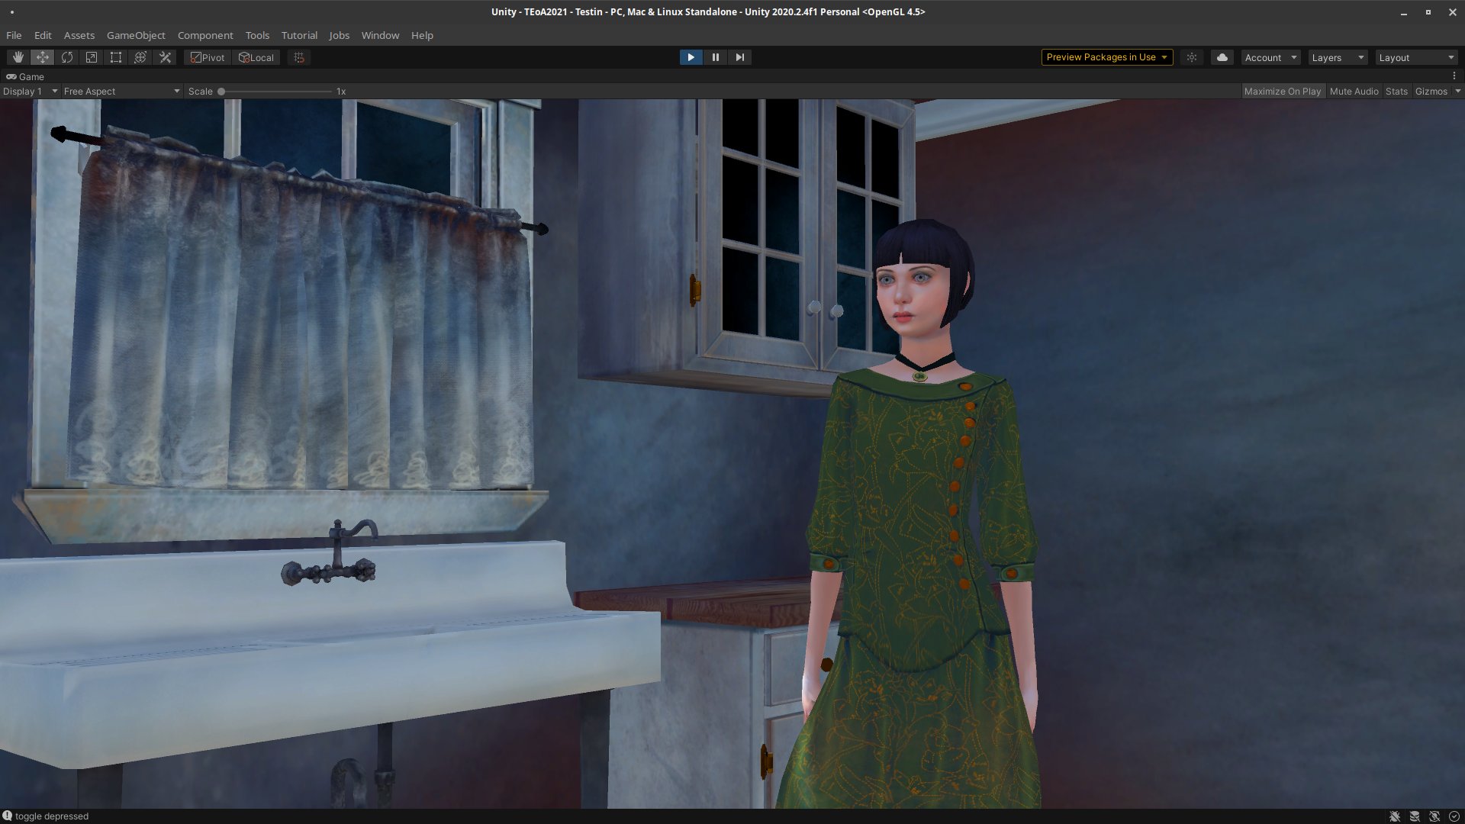Click the status bar message icon
Viewport: 1465px width, 824px height.
(7, 816)
